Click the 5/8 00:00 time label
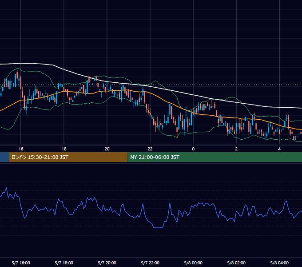This screenshot has width=302, height=267. point(193,263)
